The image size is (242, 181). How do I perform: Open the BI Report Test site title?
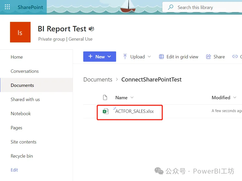tap(62, 29)
